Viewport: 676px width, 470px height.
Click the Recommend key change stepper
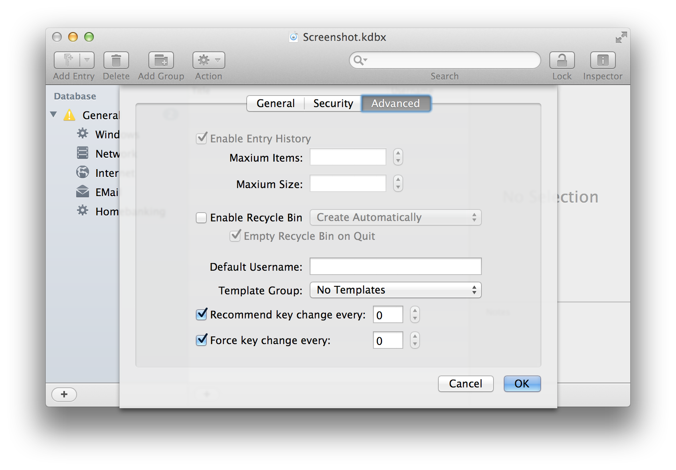pyautogui.click(x=415, y=314)
